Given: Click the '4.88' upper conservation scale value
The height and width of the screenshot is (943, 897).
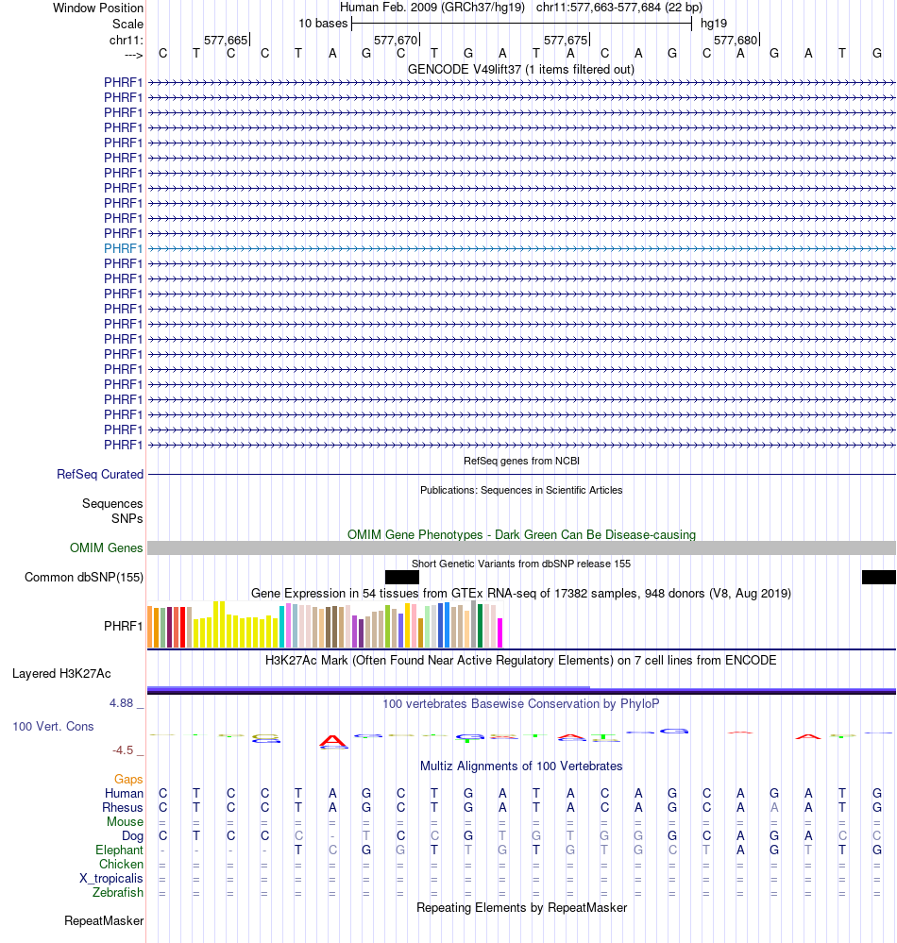Looking at the screenshot, I should (x=121, y=703).
